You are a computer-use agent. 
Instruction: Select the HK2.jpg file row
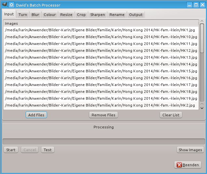coord(101,105)
